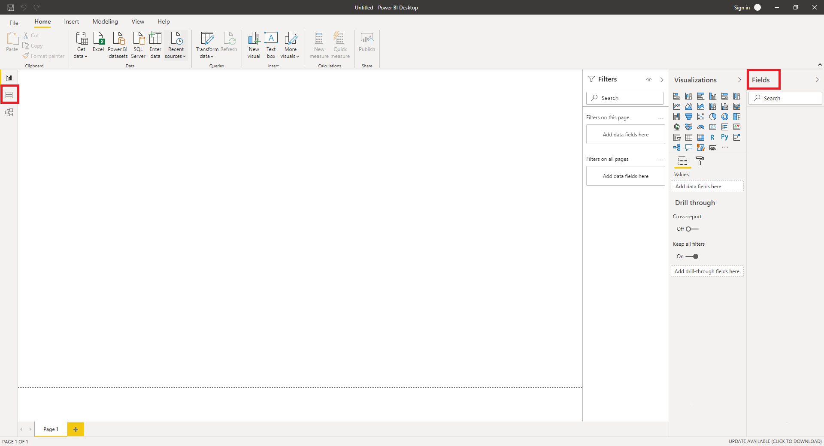Click the Enter data icon

(155, 45)
